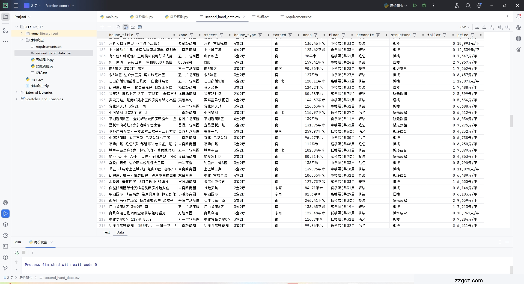Open the Git version control tool window
Viewport: 524px width, 284px height.
coord(5,268)
